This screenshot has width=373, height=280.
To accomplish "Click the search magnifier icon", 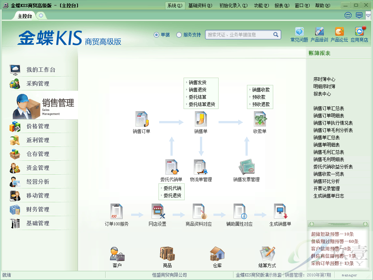I will coord(276,35).
